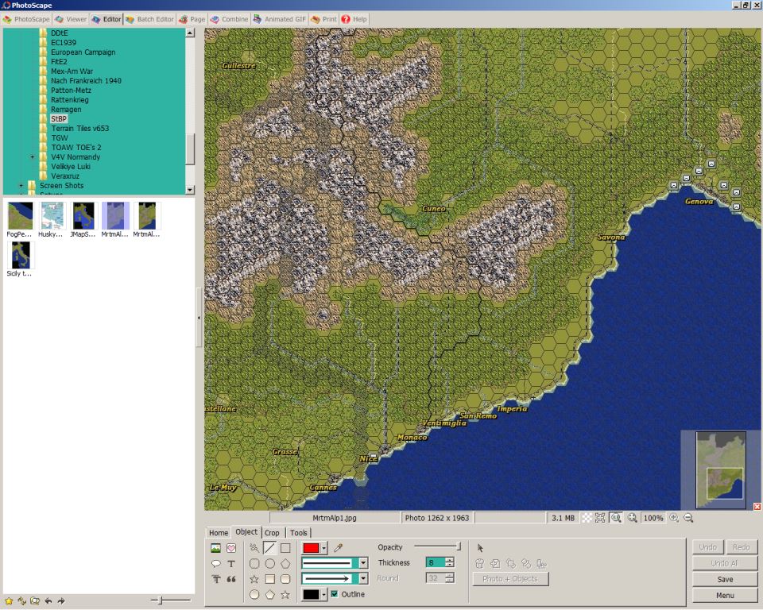Select the outlined circle shape tool

[269, 563]
